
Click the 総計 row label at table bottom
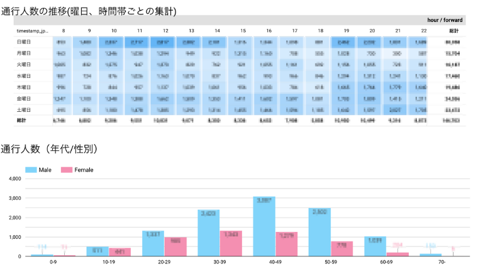coord(21,121)
